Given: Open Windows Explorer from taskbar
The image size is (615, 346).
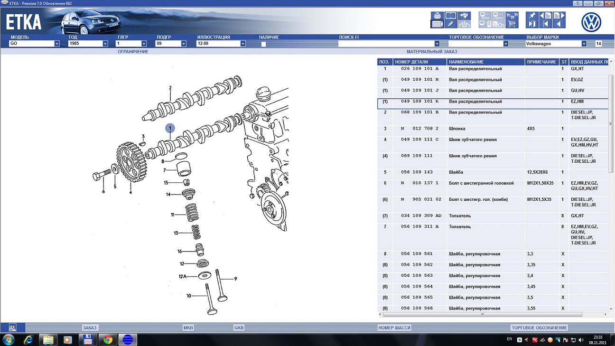Looking at the screenshot, I should pyautogui.click(x=48, y=339).
